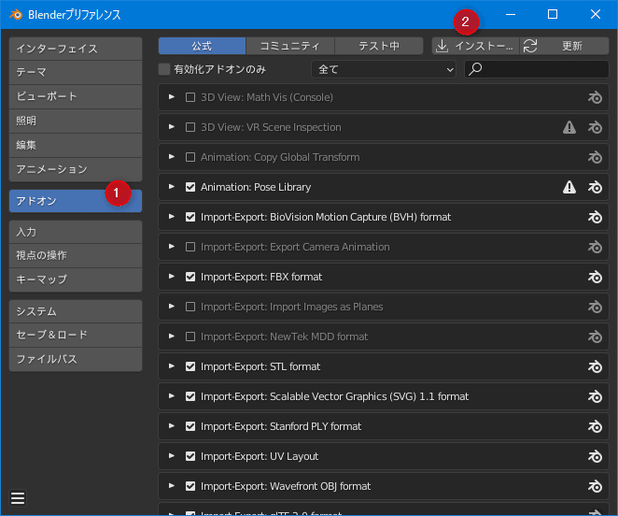Click Blender logo icon on Stanford PLY row
The height and width of the screenshot is (516, 618).
click(595, 426)
